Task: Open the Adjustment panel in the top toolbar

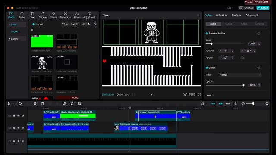Action: (x=89, y=15)
